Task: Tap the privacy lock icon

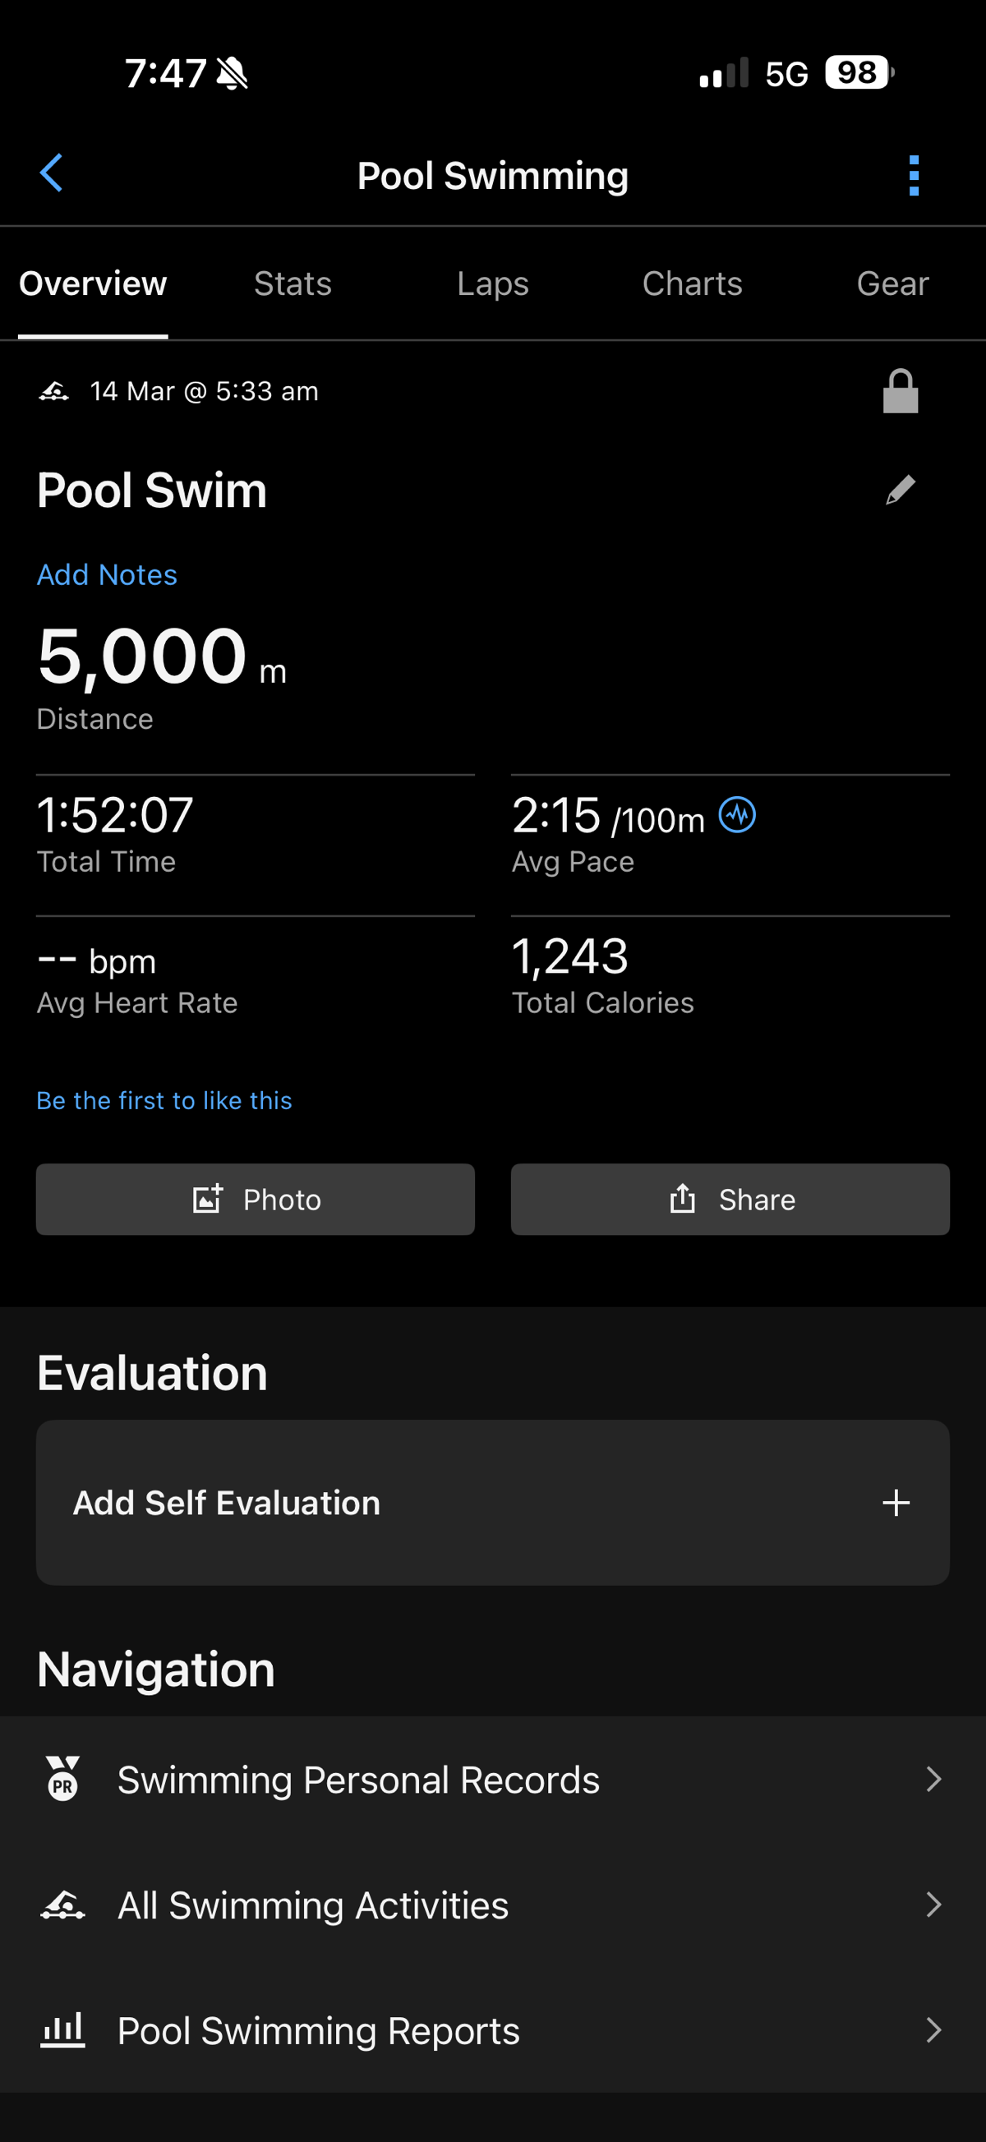Action: point(901,391)
